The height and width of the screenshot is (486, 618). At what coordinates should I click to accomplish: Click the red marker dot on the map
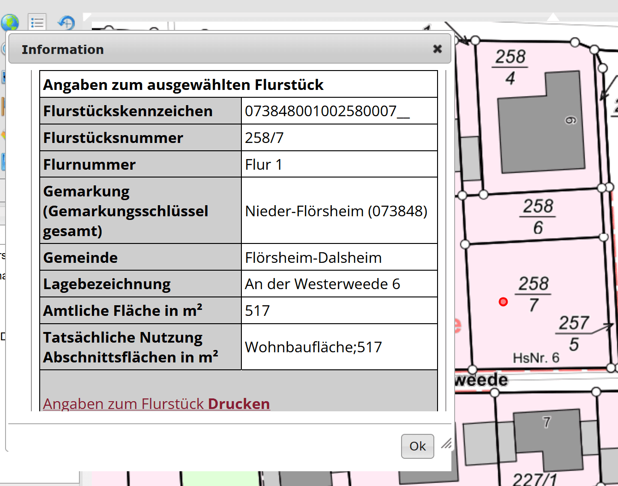(x=503, y=302)
